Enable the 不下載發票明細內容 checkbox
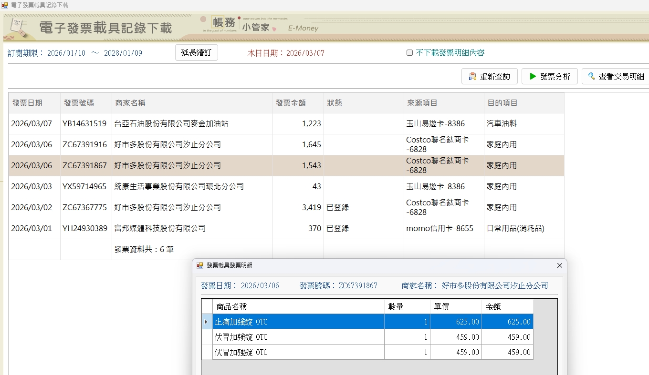 pos(409,53)
